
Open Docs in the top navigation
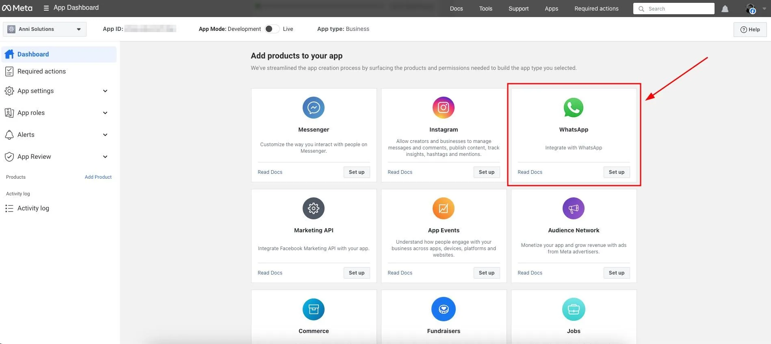456,9
